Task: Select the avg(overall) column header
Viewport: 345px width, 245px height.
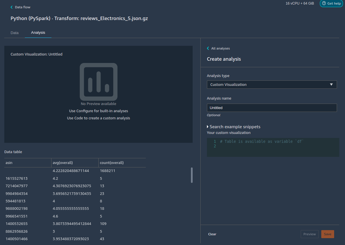Action: [63, 163]
